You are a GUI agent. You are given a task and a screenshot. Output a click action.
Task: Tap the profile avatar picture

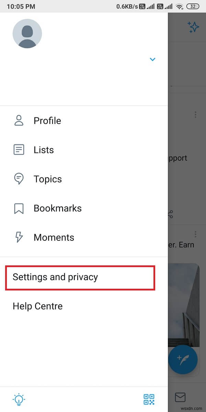coord(27,33)
